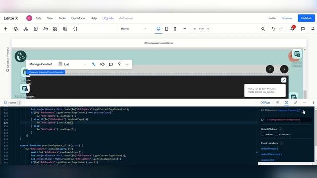Switch to mobile breakpoint view

pos(175,29)
